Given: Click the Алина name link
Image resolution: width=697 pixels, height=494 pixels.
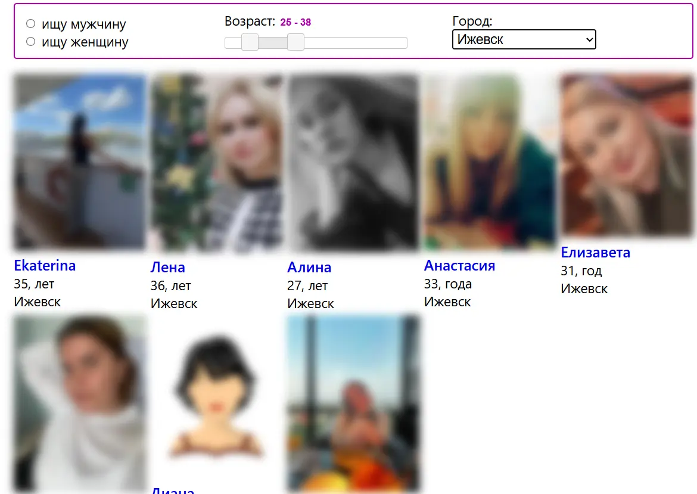Looking at the screenshot, I should 309,267.
